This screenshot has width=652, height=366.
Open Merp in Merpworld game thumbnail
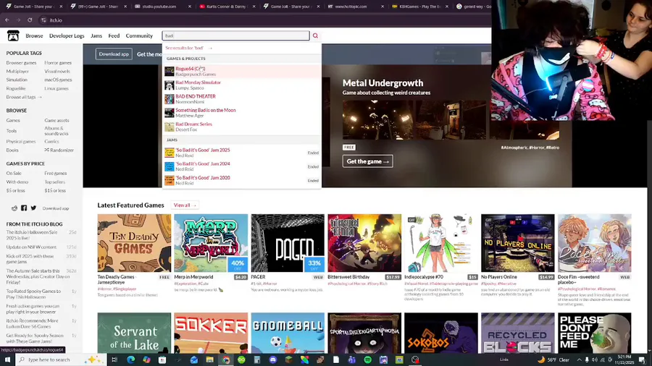click(211, 243)
